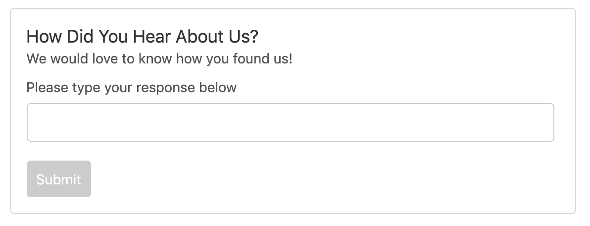
Task: Click the "Please type your response below" label
Action: tap(132, 88)
